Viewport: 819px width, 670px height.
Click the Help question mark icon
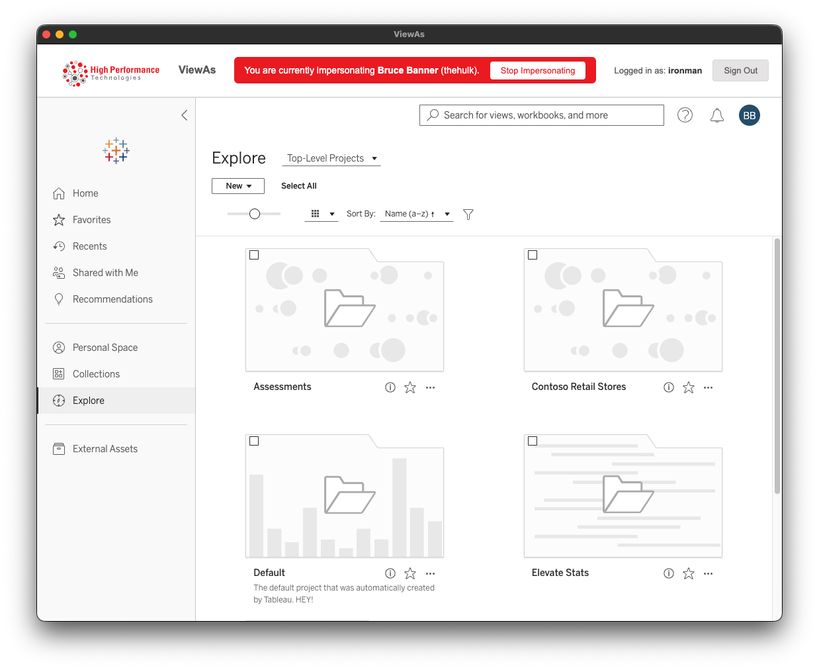click(x=685, y=115)
